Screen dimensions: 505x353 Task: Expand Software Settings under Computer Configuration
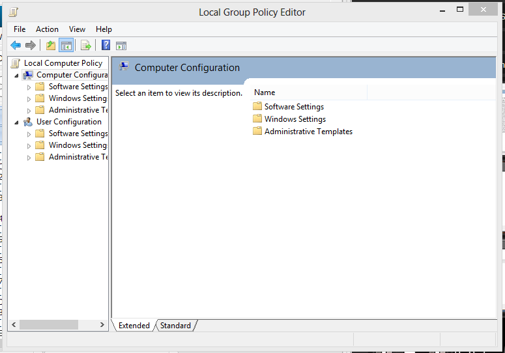coord(29,87)
